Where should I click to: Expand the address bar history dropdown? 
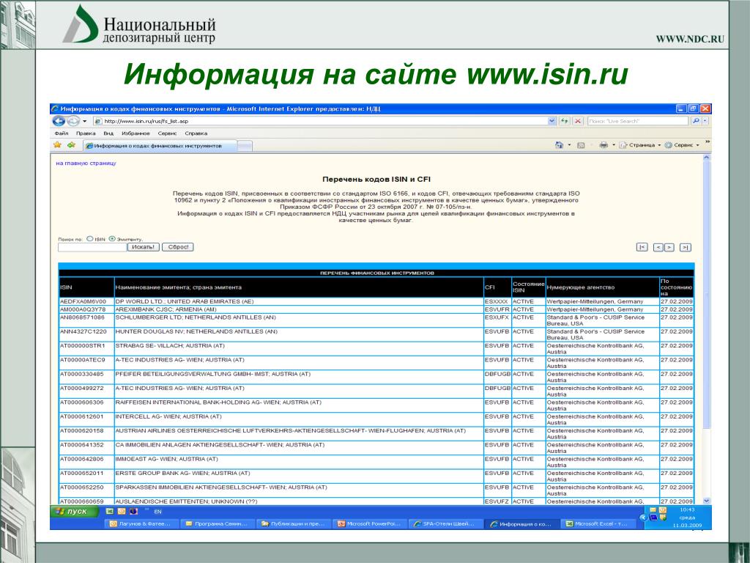tap(552, 121)
